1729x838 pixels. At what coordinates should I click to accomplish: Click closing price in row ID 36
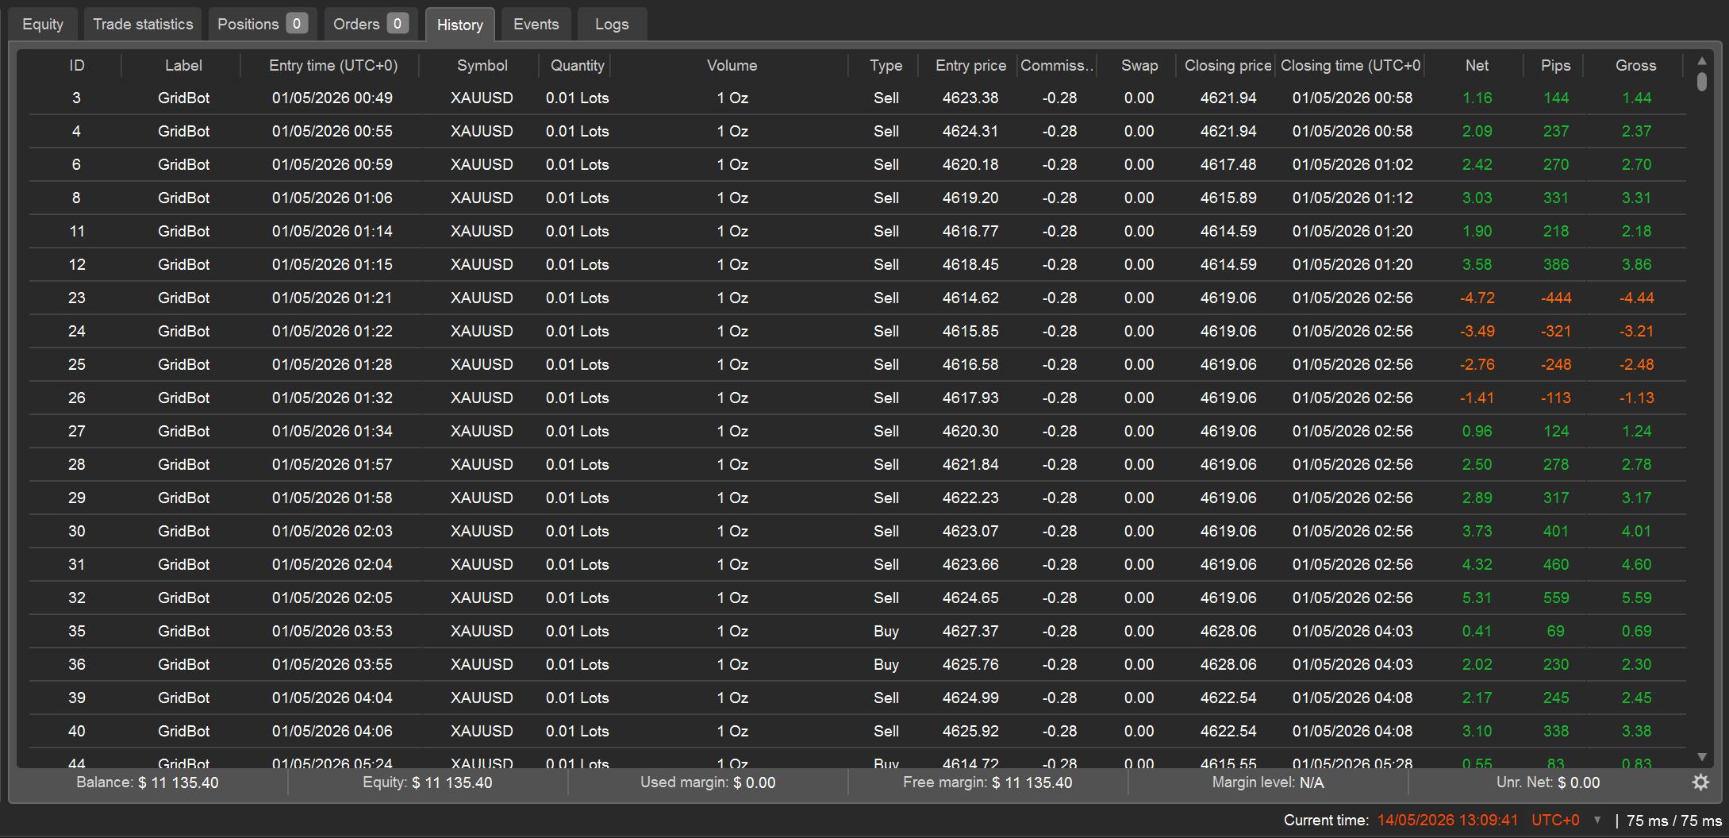pos(1228,665)
